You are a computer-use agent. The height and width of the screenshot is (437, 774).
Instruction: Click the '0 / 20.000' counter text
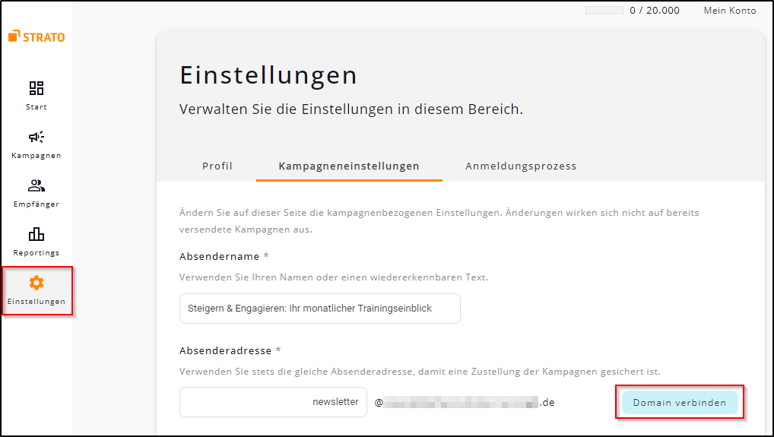click(655, 11)
